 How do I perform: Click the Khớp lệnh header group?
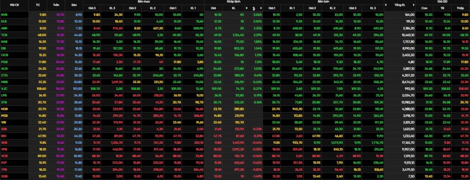point(234,2)
